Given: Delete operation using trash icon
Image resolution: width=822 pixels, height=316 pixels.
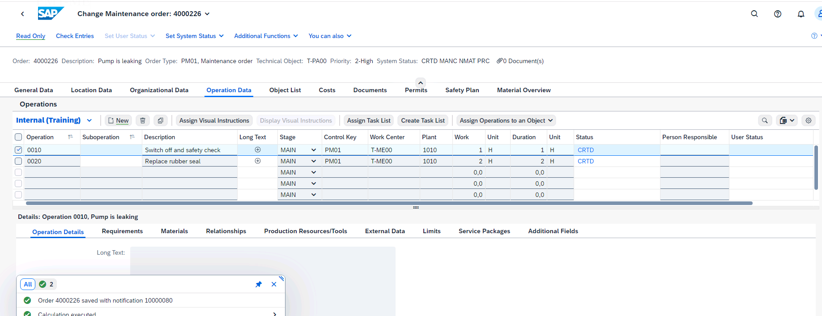Looking at the screenshot, I should click(142, 120).
